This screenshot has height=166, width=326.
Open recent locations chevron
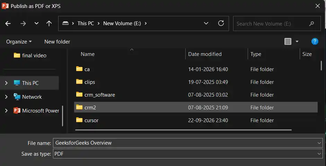37,23
